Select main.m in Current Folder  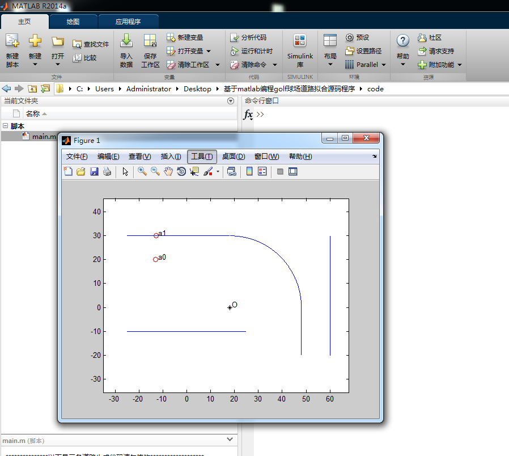(x=44, y=137)
